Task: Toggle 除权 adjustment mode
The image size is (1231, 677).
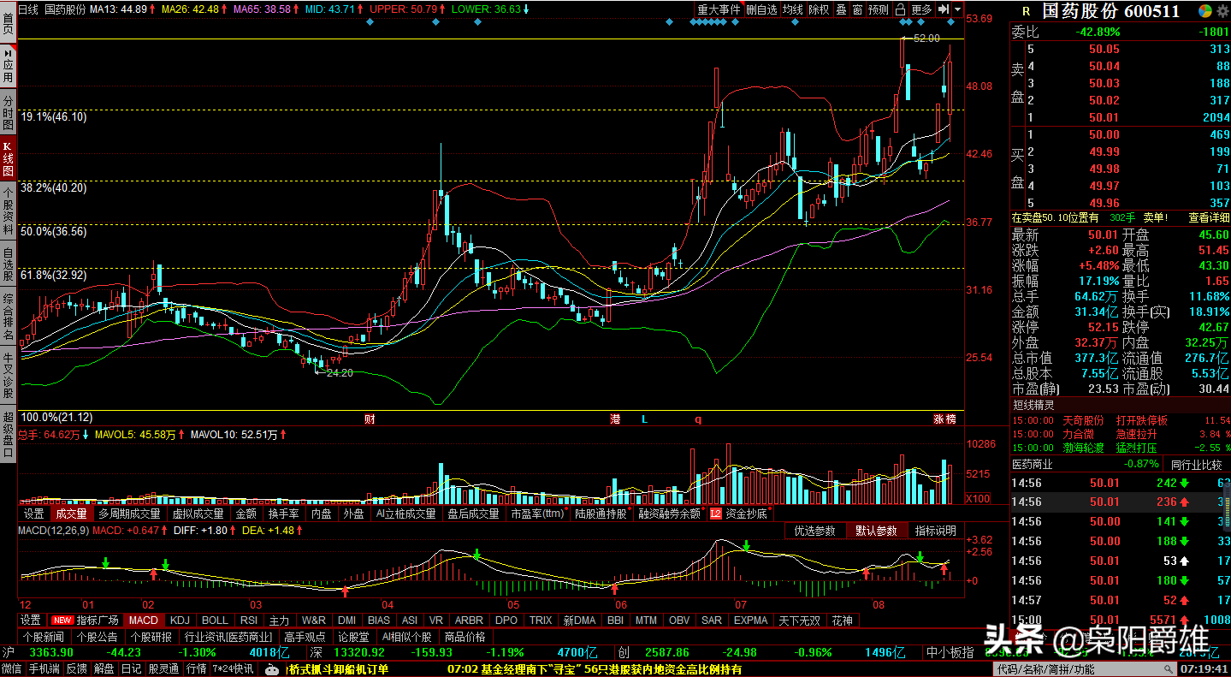Action: [819, 9]
